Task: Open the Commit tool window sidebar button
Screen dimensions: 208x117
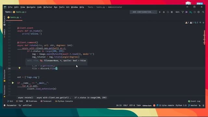Action: (5, 33)
